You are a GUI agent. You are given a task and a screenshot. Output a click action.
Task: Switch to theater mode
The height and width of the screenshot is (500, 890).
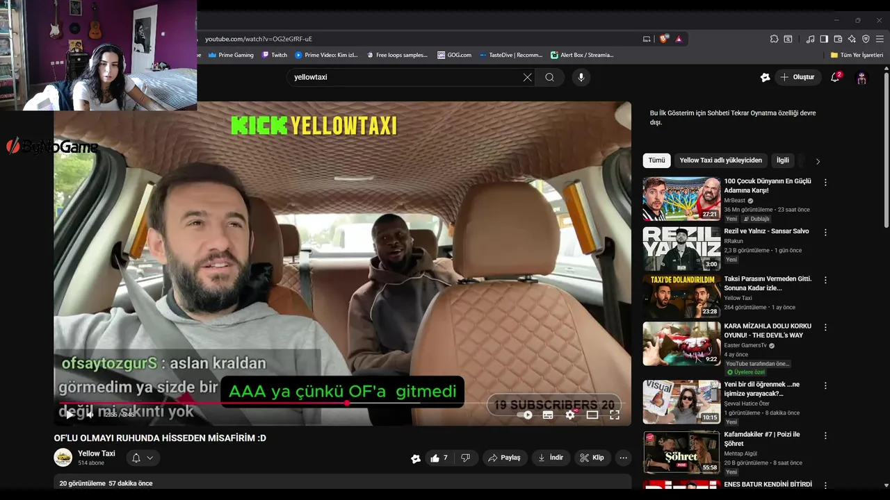click(592, 415)
